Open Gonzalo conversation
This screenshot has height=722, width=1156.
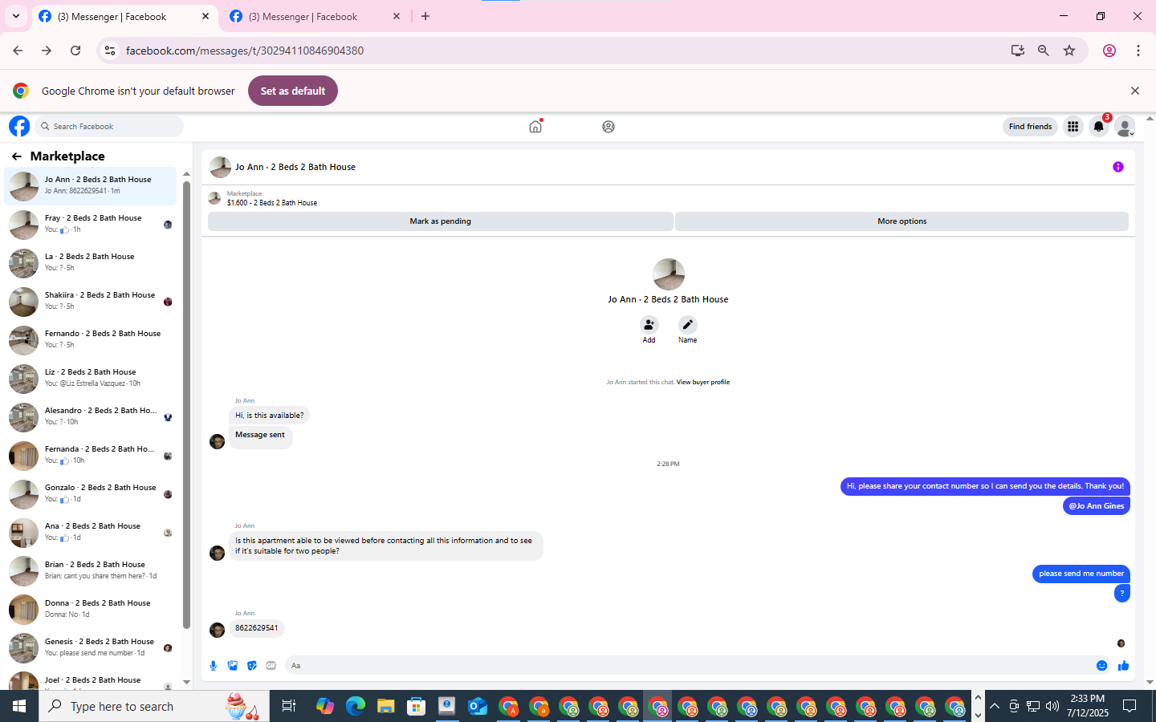[x=91, y=494]
